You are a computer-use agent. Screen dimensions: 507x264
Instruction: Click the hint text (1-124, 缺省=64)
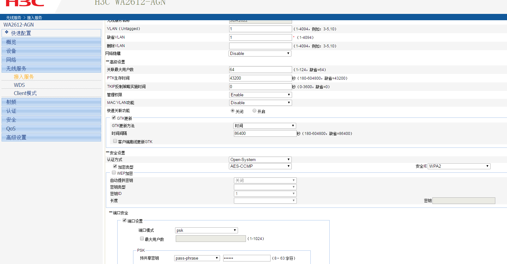(310, 70)
